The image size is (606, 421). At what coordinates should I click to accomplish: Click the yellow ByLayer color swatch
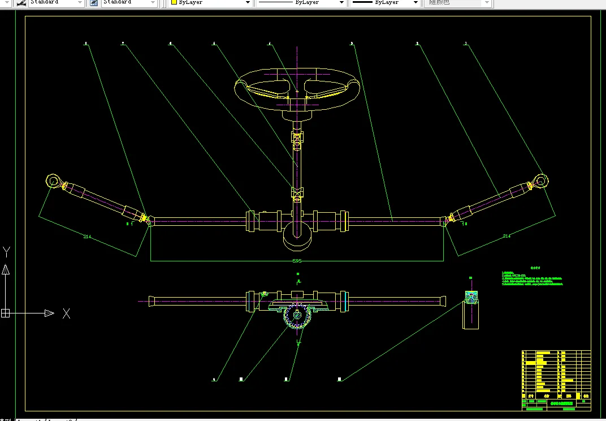point(174,2)
